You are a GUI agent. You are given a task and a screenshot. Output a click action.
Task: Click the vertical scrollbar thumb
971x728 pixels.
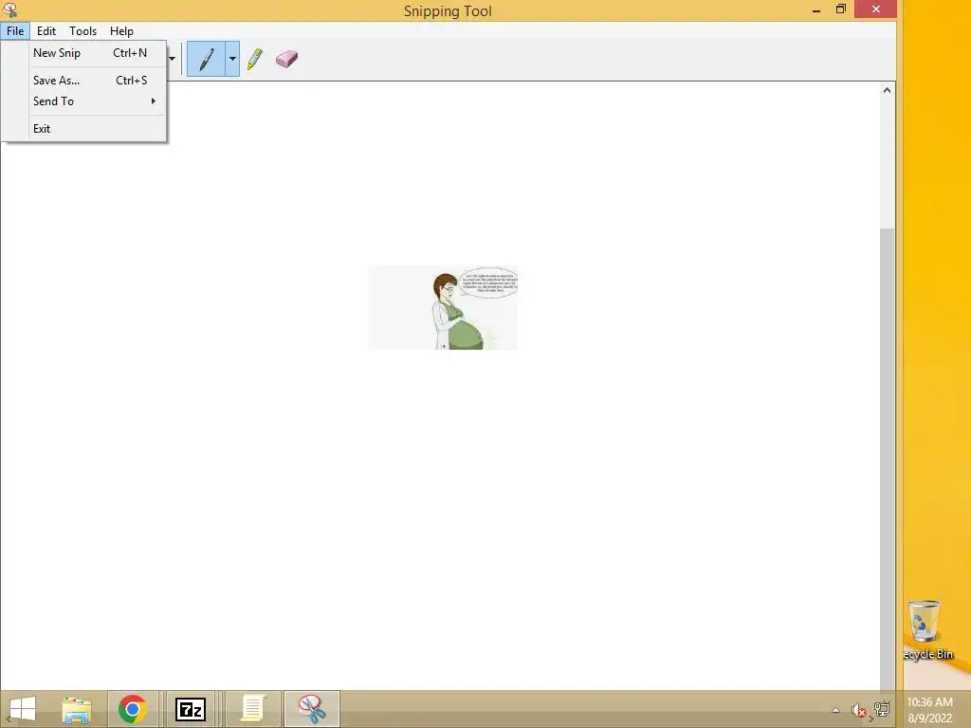click(x=887, y=458)
